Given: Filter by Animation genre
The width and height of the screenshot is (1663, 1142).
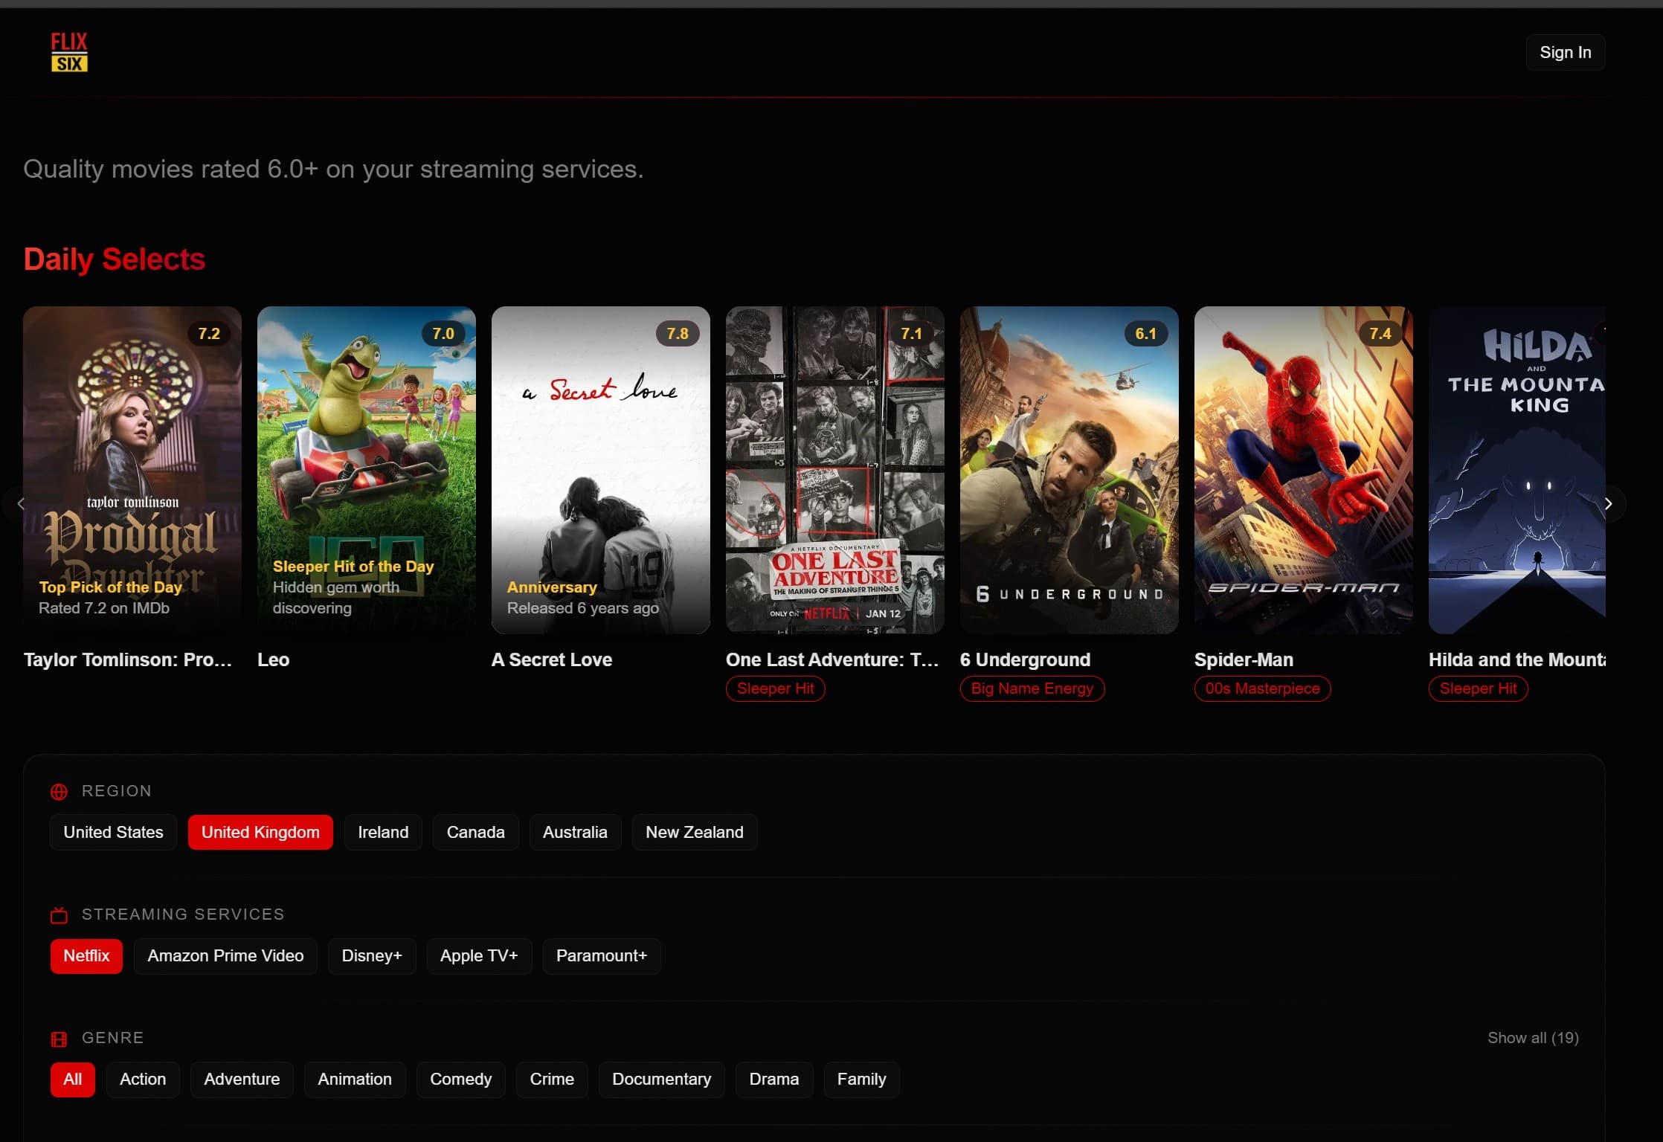Looking at the screenshot, I should 355,1079.
